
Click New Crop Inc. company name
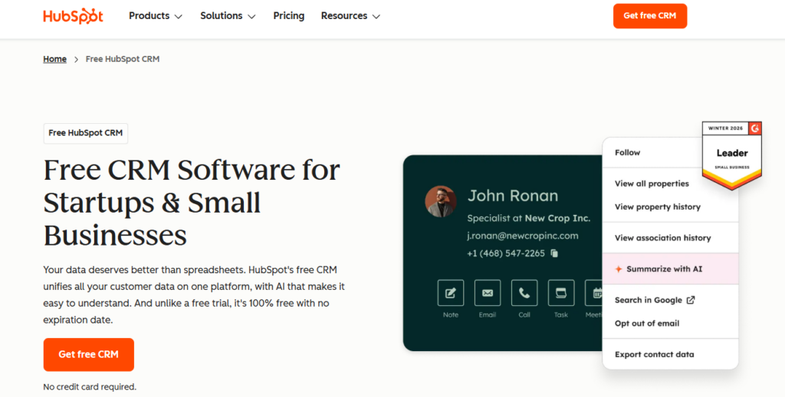coord(557,218)
